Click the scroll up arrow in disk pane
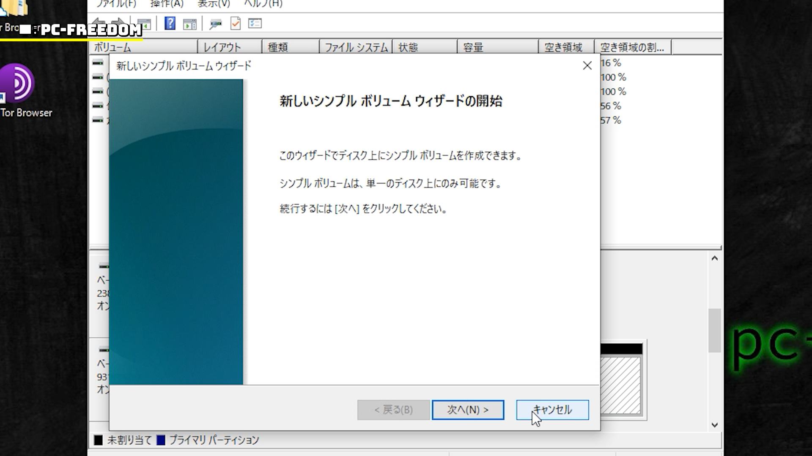 pos(714,258)
